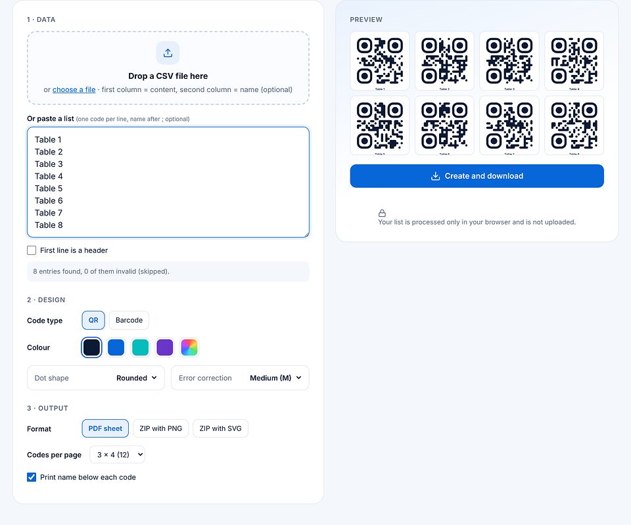Pick the dark navy colour swatch
Viewport: 631px width, 525px height.
coord(91,348)
